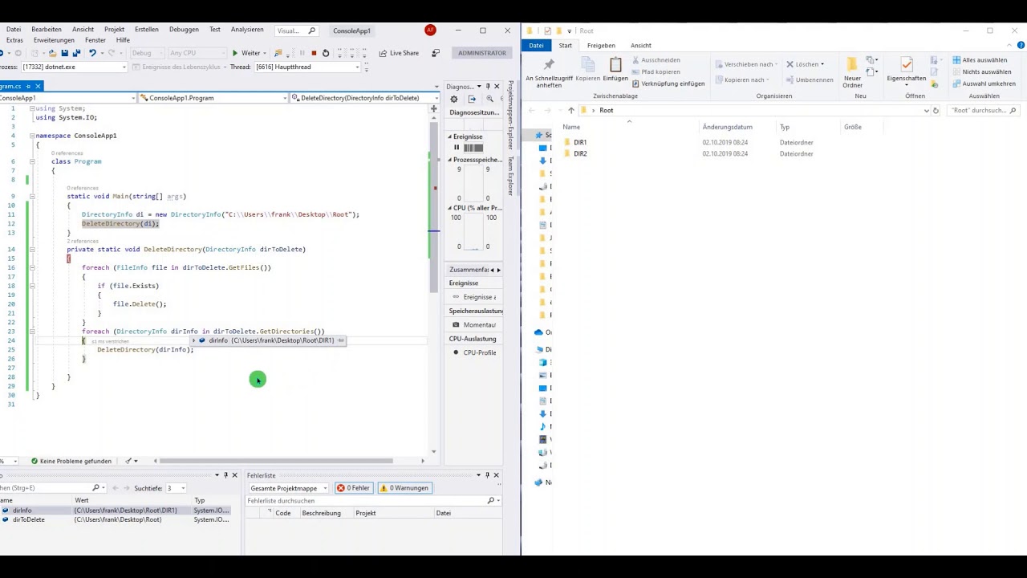Go up one folder level in Explorer
Image resolution: width=1027 pixels, height=578 pixels.
570,111
